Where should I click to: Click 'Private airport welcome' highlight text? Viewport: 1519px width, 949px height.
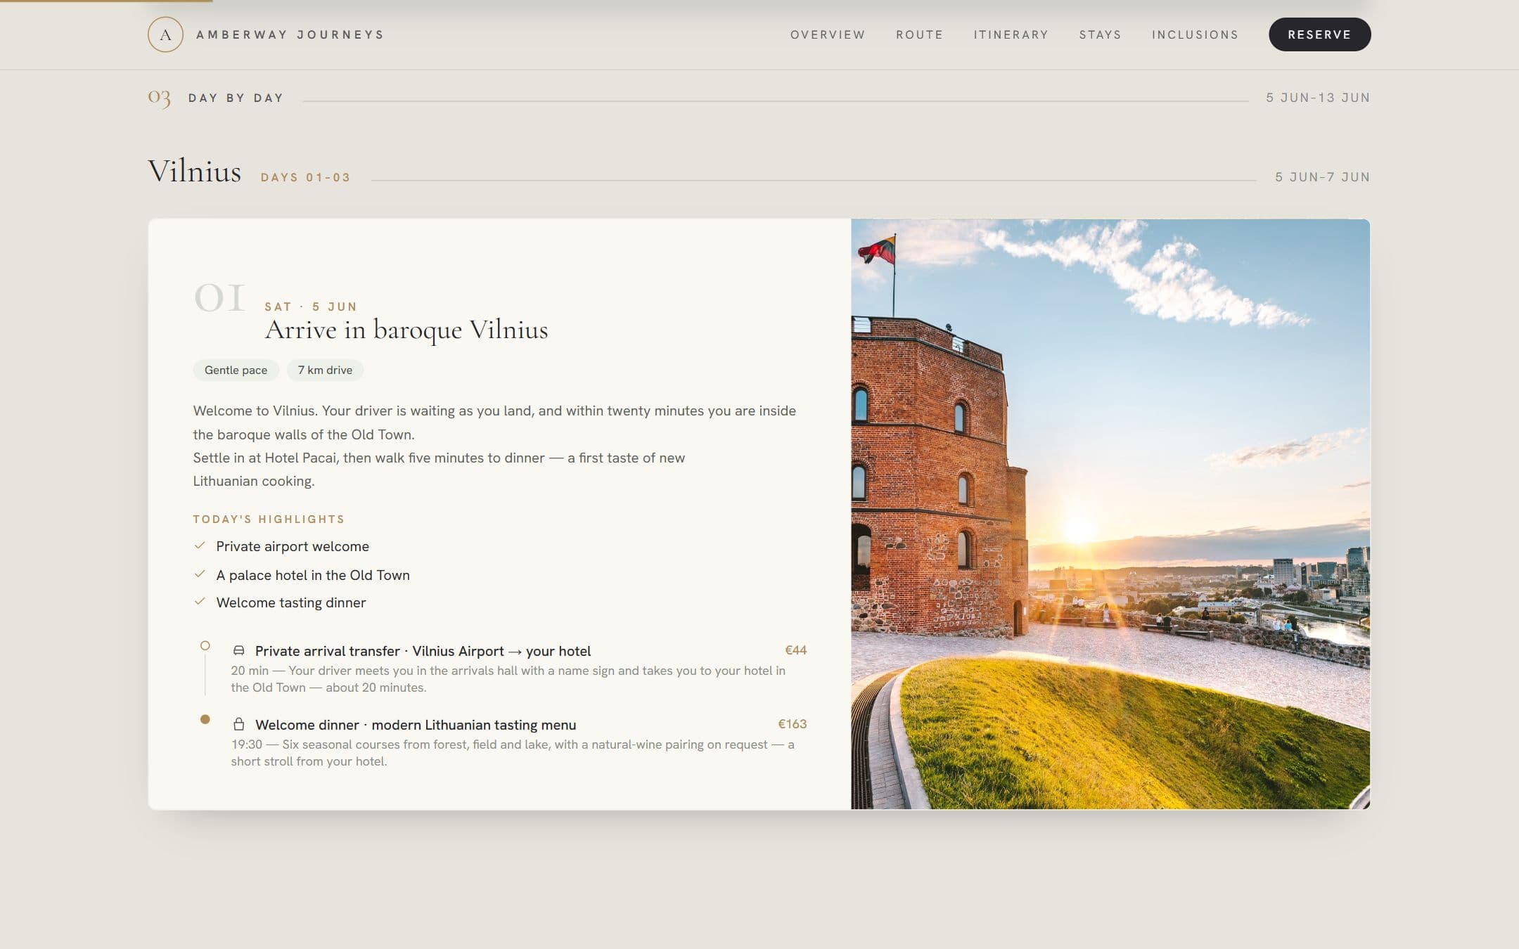coord(293,546)
